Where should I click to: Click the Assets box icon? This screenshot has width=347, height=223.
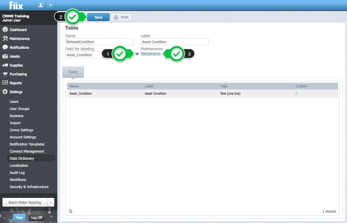[5, 56]
